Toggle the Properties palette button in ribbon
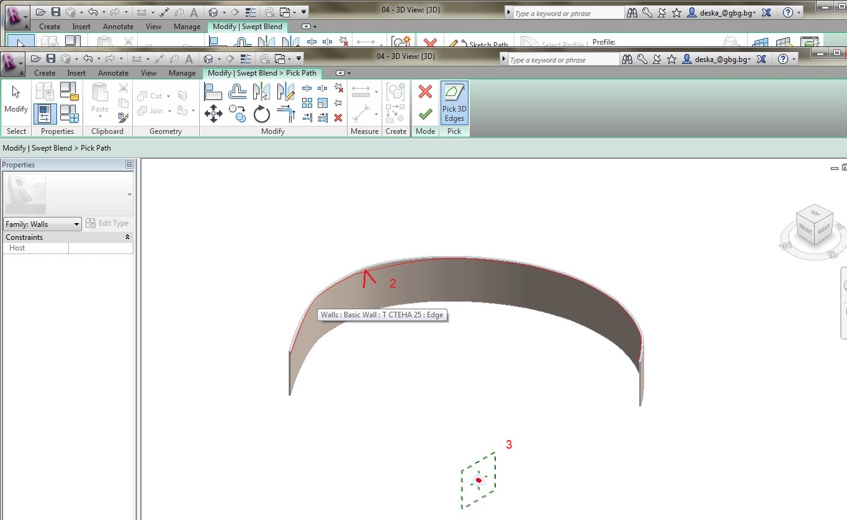 [x=45, y=114]
